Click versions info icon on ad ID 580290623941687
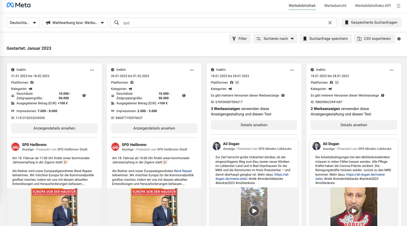407x226 pixels. point(383,95)
